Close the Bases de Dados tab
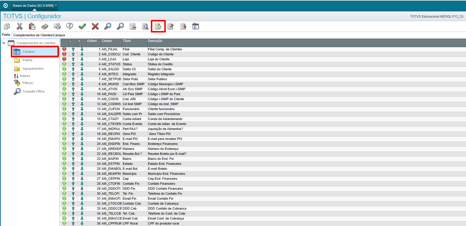This screenshot has height=226, width=466. (56, 5)
